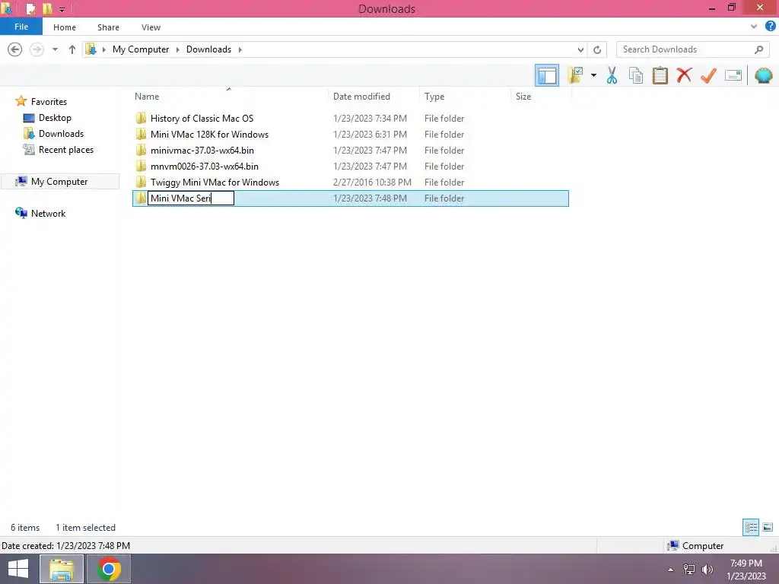Viewport: 779px width, 584px height.
Task: Open the folder options toolbar icon
Action: (x=575, y=75)
